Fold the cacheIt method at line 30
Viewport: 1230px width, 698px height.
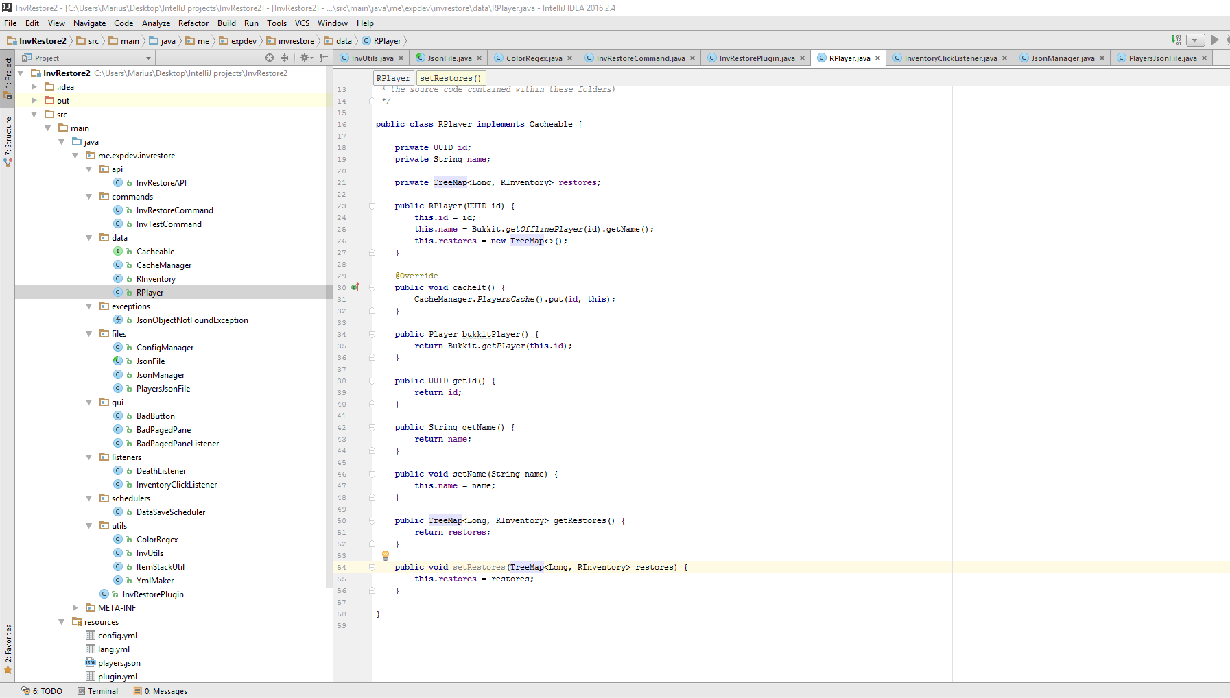(x=372, y=287)
